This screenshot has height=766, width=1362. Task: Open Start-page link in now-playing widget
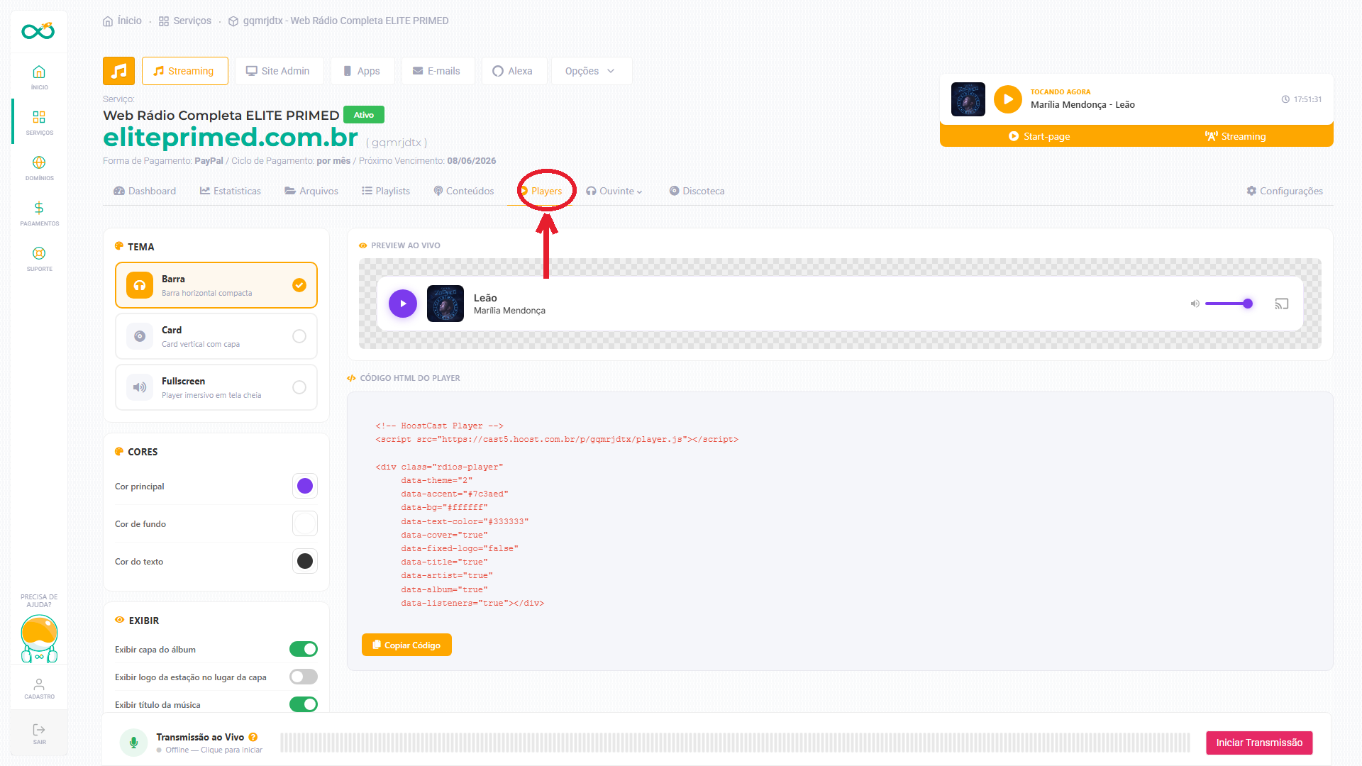1039,136
